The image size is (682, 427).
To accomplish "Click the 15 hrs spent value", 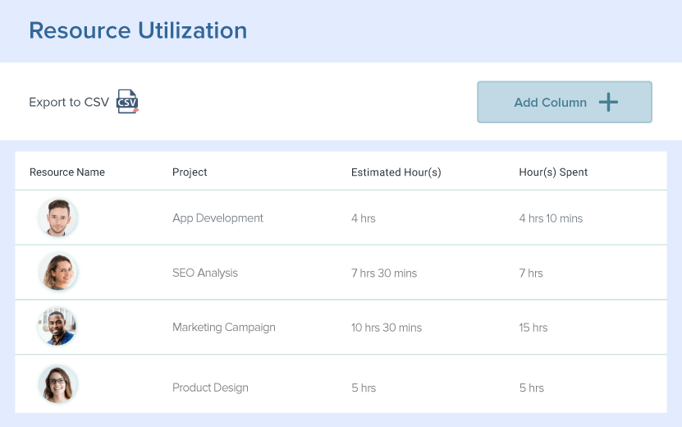I will pyautogui.click(x=533, y=327).
